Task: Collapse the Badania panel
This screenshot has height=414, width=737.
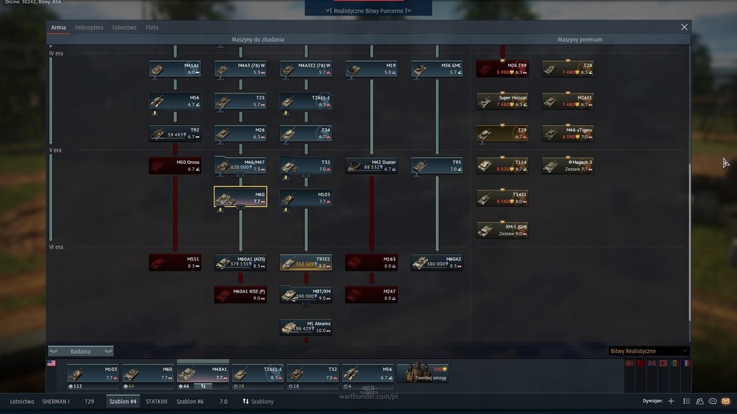Action: [x=81, y=351]
